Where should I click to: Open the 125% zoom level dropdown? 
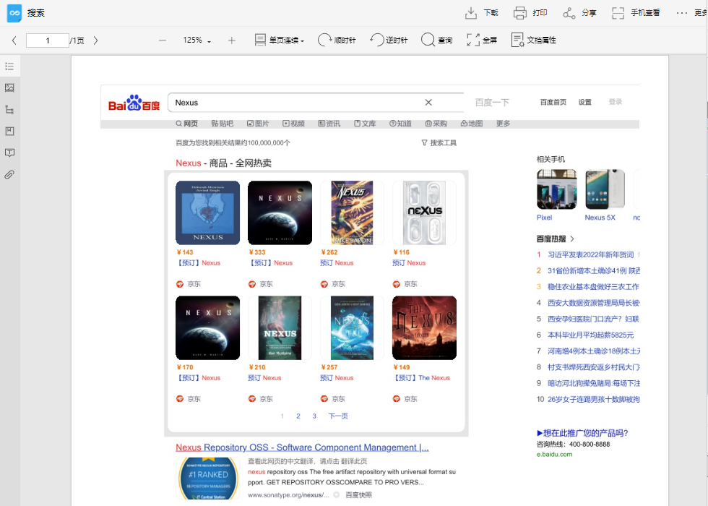(x=197, y=40)
